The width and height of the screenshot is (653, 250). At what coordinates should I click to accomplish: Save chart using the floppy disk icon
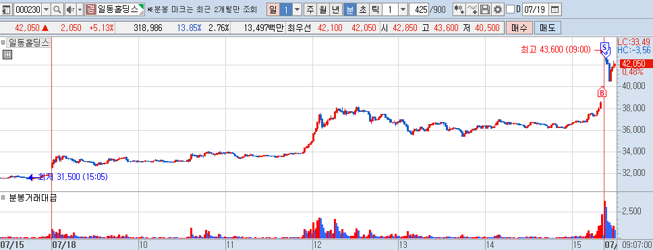point(485,9)
